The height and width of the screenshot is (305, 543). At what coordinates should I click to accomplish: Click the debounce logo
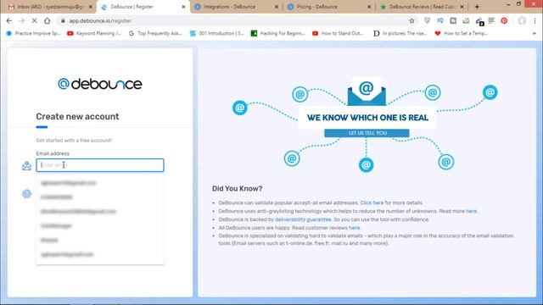coord(100,84)
